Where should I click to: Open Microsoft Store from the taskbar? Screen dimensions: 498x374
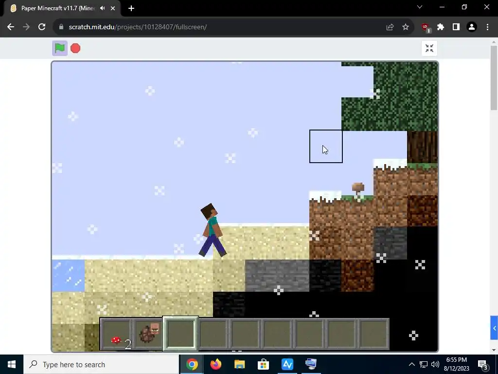pos(263,364)
